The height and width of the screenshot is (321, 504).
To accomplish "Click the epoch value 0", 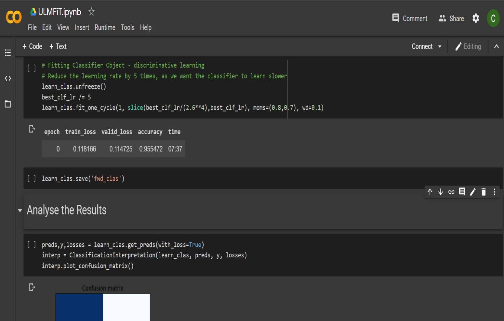I will pos(58,149).
